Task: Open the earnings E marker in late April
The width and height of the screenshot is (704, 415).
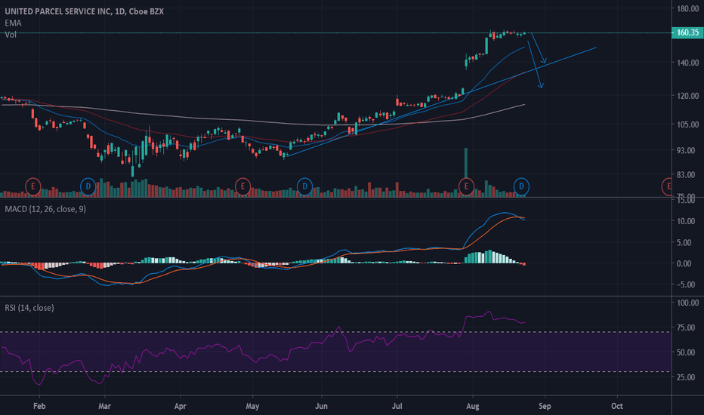Action: (243, 186)
